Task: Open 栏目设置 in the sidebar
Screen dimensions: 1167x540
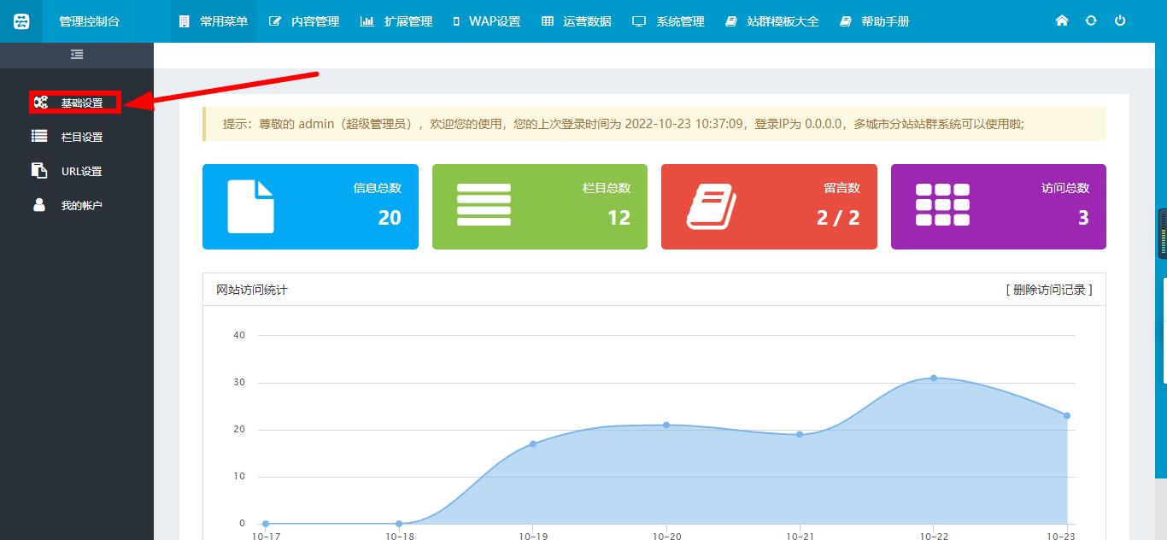Action: tap(81, 137)
